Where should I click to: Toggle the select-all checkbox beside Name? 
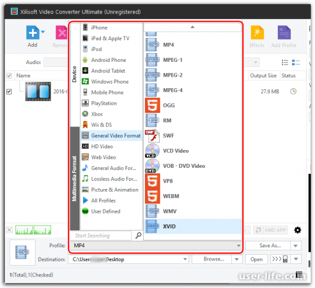click(x=9, y=76)
